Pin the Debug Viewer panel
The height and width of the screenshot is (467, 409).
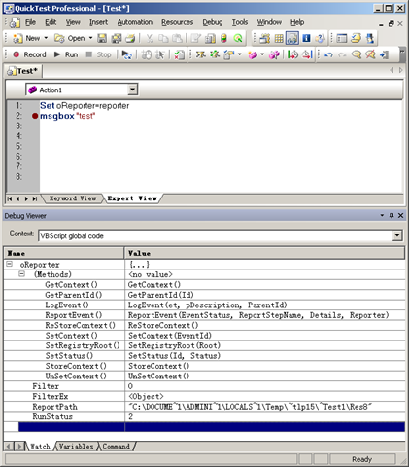click(x=392, y=215)
